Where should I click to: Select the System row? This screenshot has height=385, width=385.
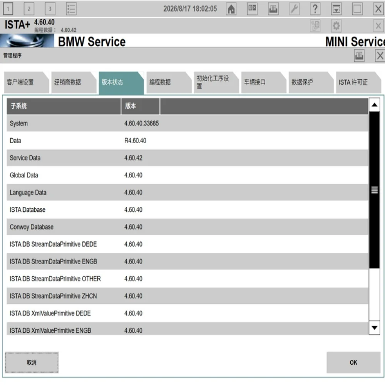[x=187, y=123]
